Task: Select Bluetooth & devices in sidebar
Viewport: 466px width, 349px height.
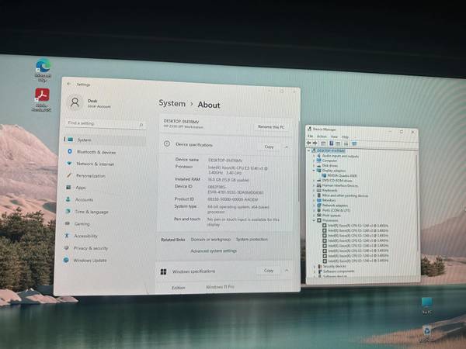Action: coord(96,152)
